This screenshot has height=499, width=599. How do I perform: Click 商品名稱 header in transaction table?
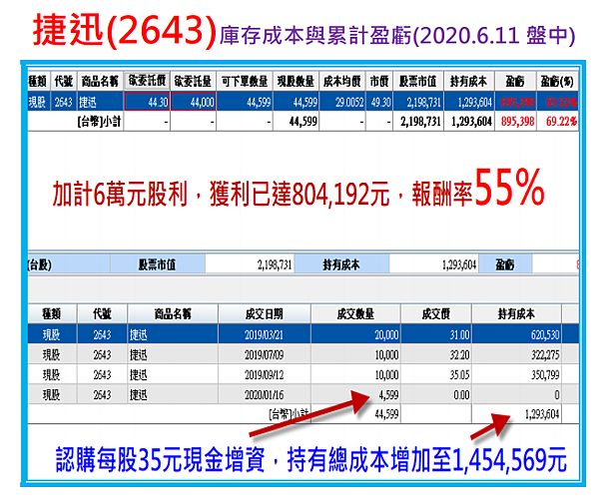(x=173, y=313)
